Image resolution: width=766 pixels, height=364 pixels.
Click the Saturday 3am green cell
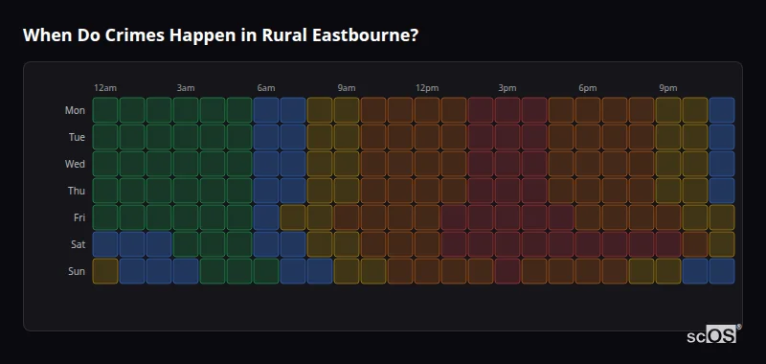point(186,244)
